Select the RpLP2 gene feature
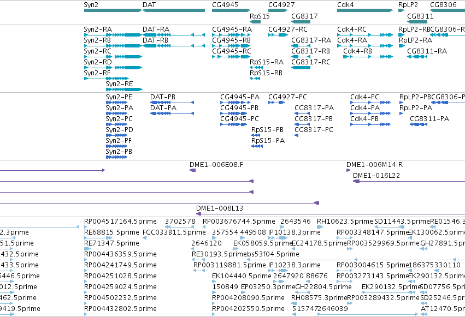Image resolution: width=465 pixels, height=317 pixels. coord(402,10)
